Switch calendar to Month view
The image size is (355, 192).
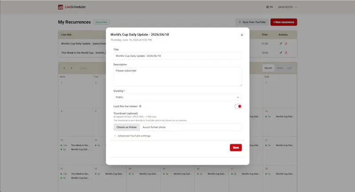(268, 68)
